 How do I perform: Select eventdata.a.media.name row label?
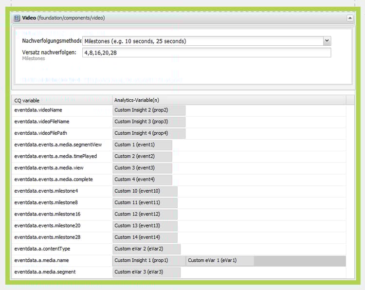pos(41,260)
